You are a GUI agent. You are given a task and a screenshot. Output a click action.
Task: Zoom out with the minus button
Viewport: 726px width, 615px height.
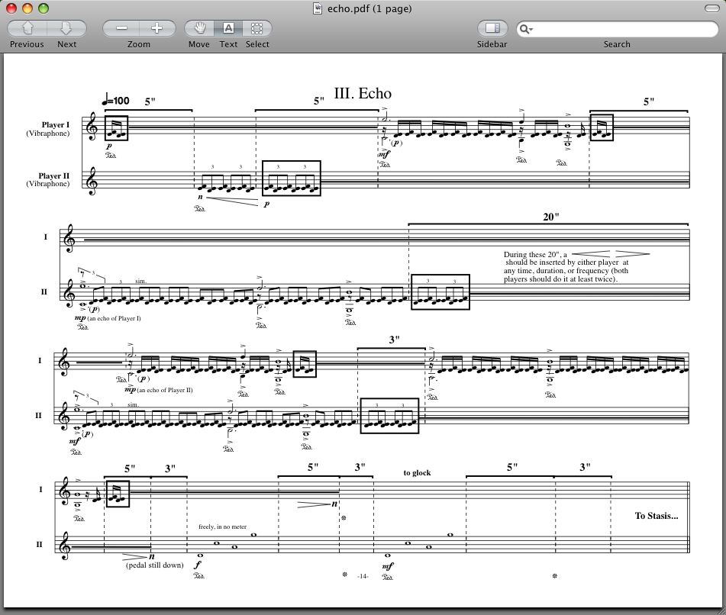click(121, 28)
